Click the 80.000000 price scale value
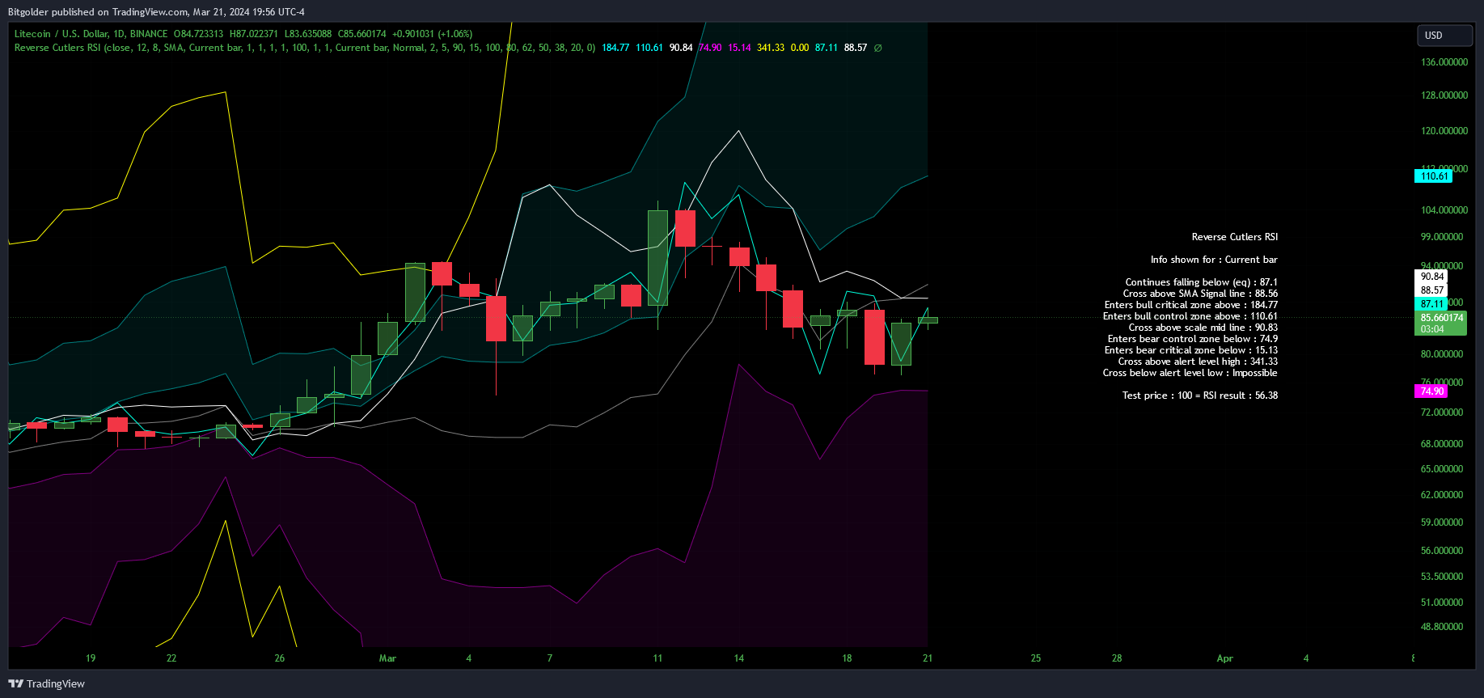Screen dimensions: 1484x698 click(x=1442, y=354)
